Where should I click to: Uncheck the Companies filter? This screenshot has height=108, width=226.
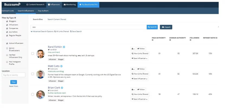pos(7,28)
